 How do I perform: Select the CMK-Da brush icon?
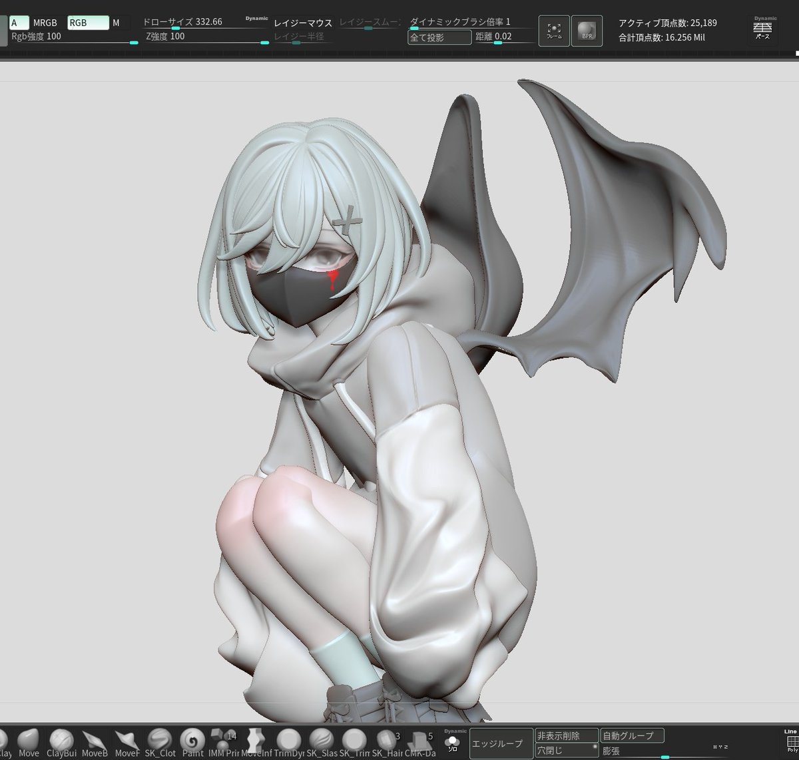pos(419,743)
